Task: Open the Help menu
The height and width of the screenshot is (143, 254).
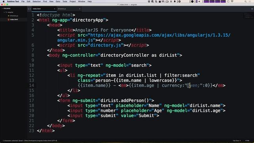Action: click(x=90, y=2)
